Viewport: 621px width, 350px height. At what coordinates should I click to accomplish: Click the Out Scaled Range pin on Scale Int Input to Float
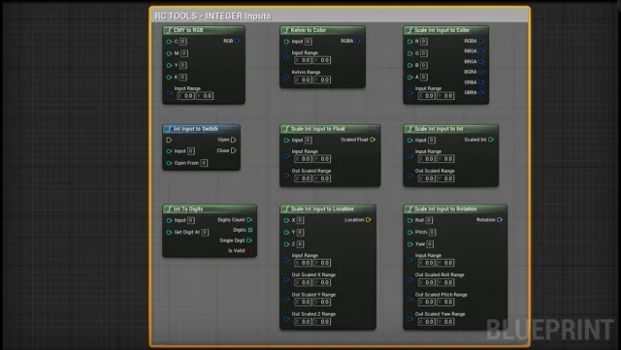click(x=286, y=175)
